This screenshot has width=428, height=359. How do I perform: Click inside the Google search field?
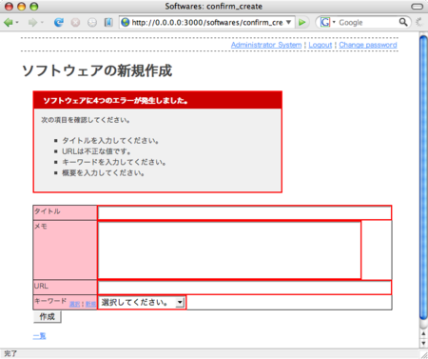pyautogui.click(x=367, y=23)
